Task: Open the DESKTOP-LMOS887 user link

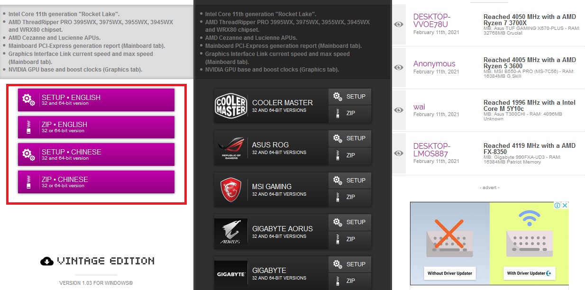Action: pos(432,150)
